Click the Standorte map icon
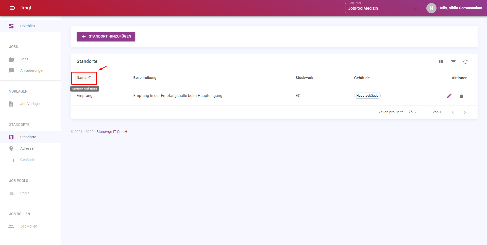Screen dimensions: 487x245 pos(11,137)
